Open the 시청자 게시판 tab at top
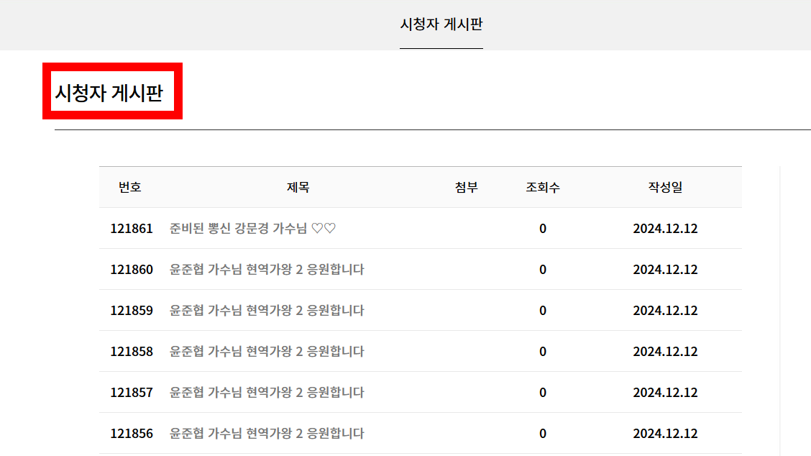The image size is (811, 456). (441, 24)
